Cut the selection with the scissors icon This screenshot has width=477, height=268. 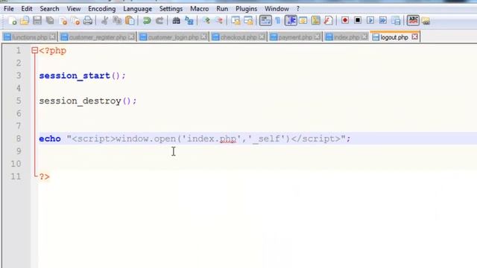tap(104, 21)
